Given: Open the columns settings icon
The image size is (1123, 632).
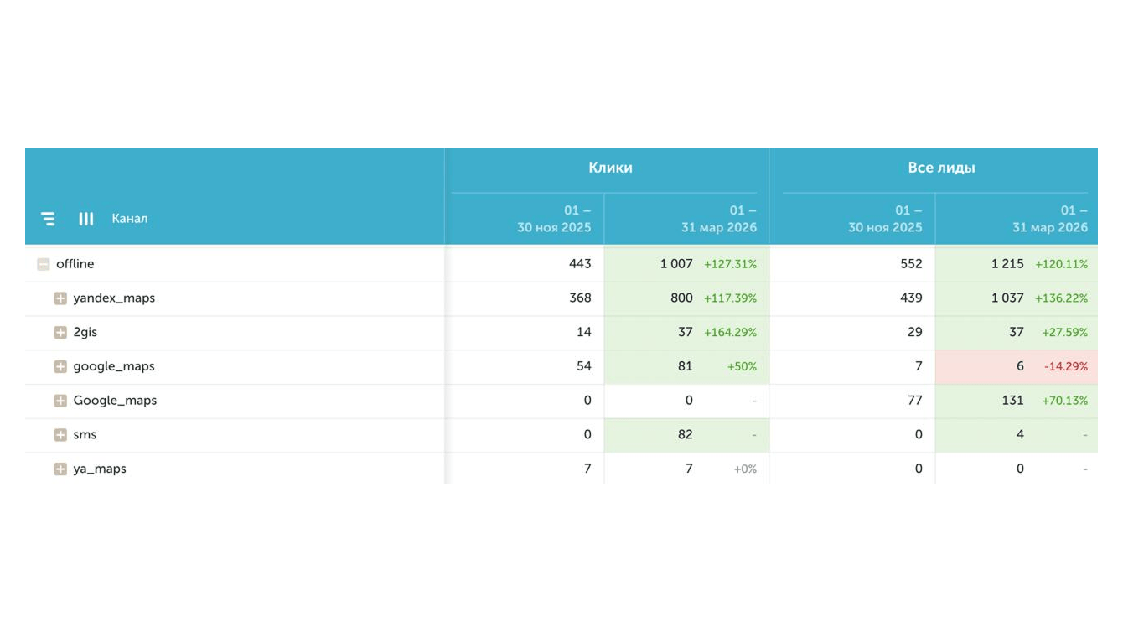Looking at the screenshot, I should click(x=85, y=219).
